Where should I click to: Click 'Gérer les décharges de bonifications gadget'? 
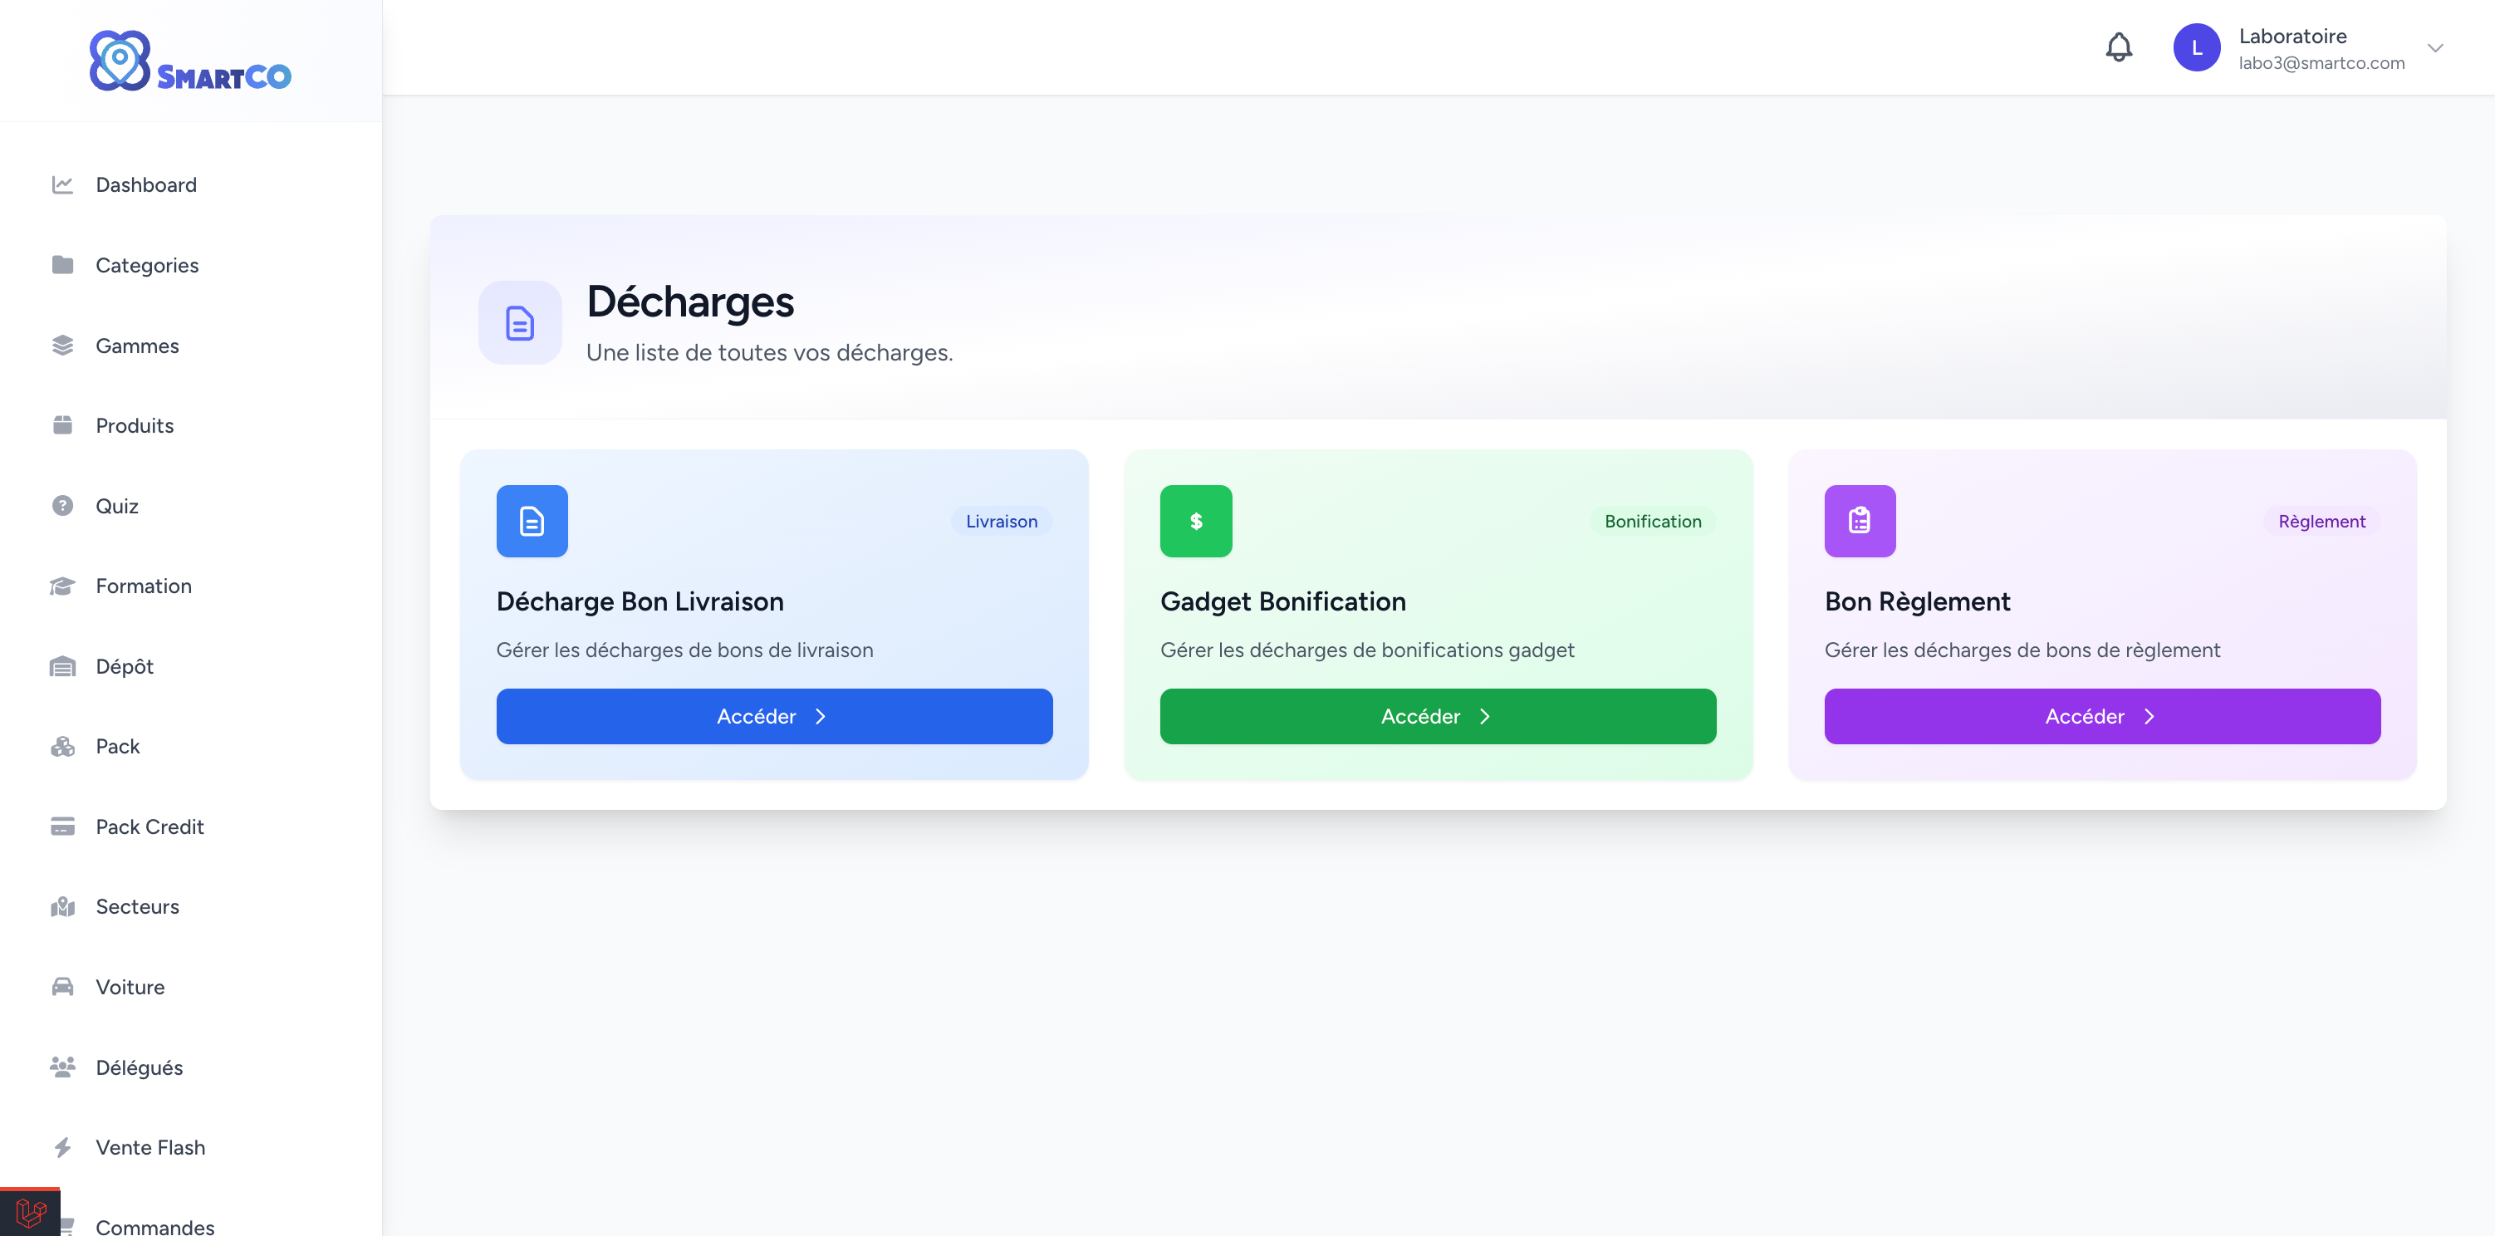point(1366,650)
